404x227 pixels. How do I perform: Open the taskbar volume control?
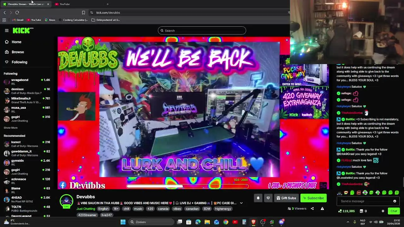coord(376,222)
